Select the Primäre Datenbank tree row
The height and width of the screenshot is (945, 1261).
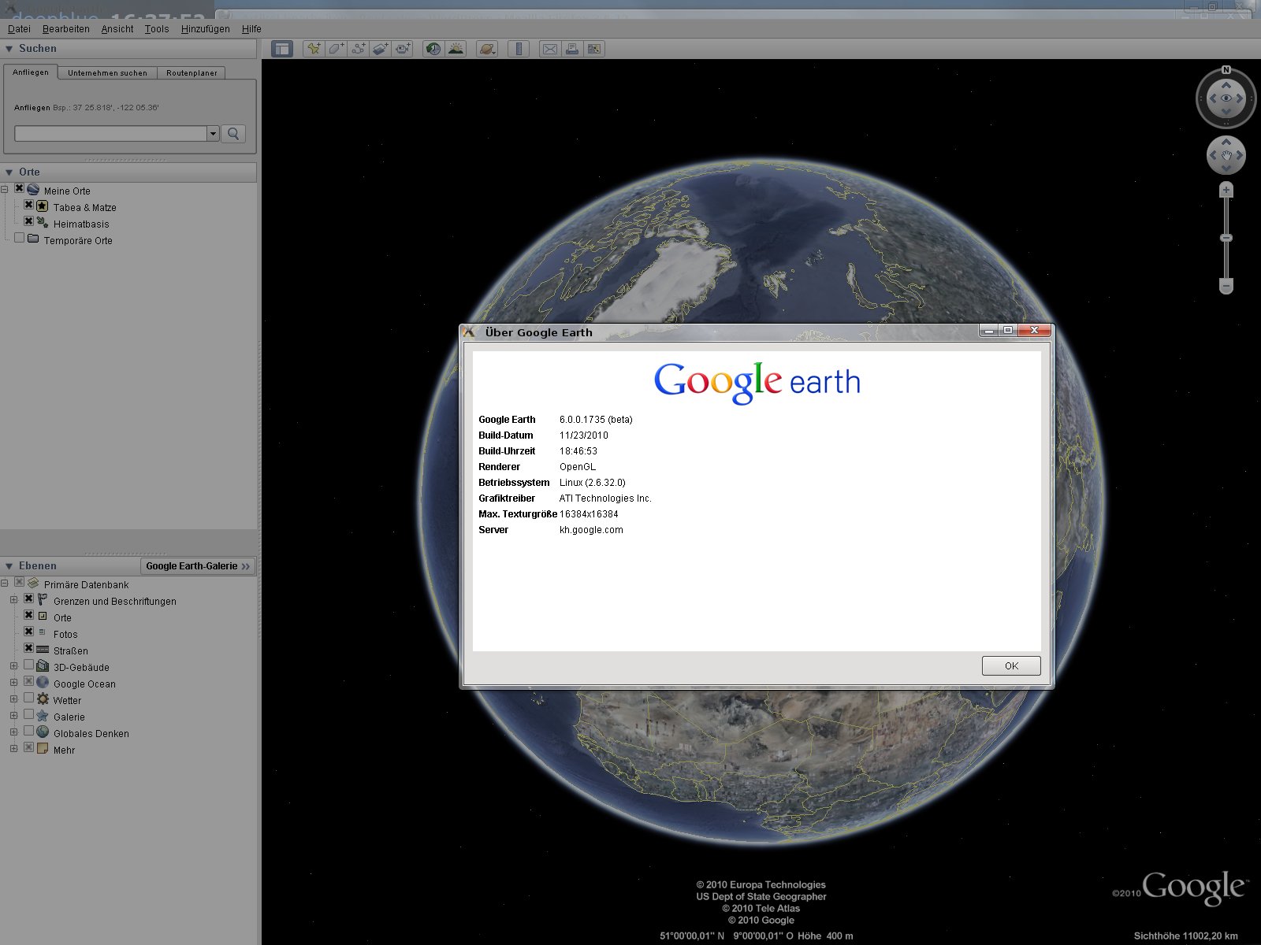87,584
